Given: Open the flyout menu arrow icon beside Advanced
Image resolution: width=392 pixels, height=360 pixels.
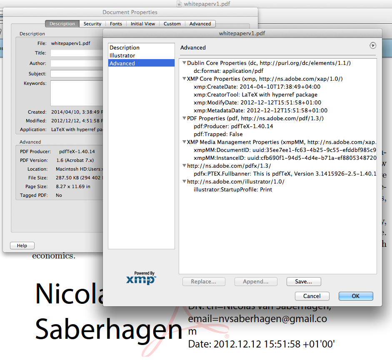Looking at the screenshot, I should 372,45.
